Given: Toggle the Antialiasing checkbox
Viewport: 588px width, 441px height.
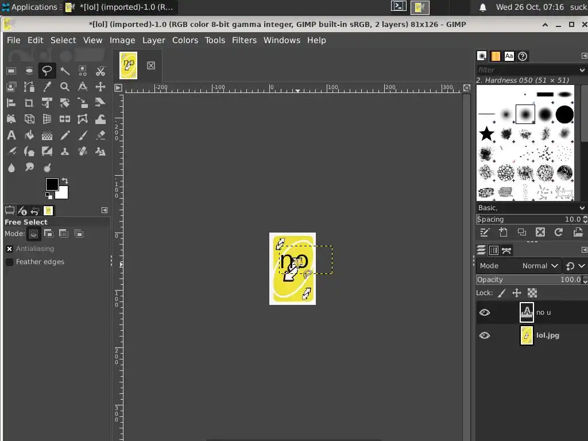Looking at the screenshot, I should tap(10, 249).
